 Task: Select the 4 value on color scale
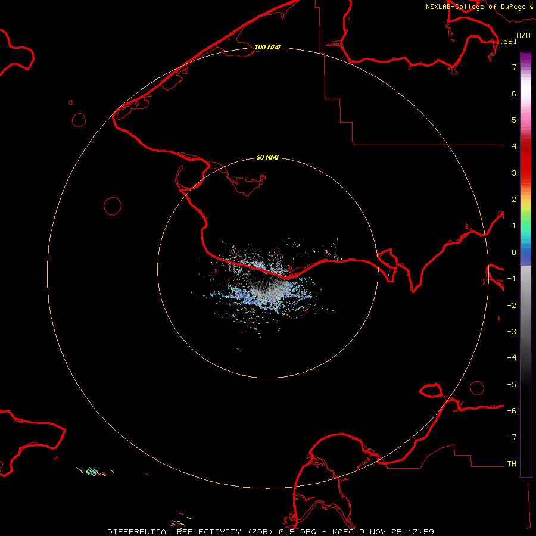[514, 147]
